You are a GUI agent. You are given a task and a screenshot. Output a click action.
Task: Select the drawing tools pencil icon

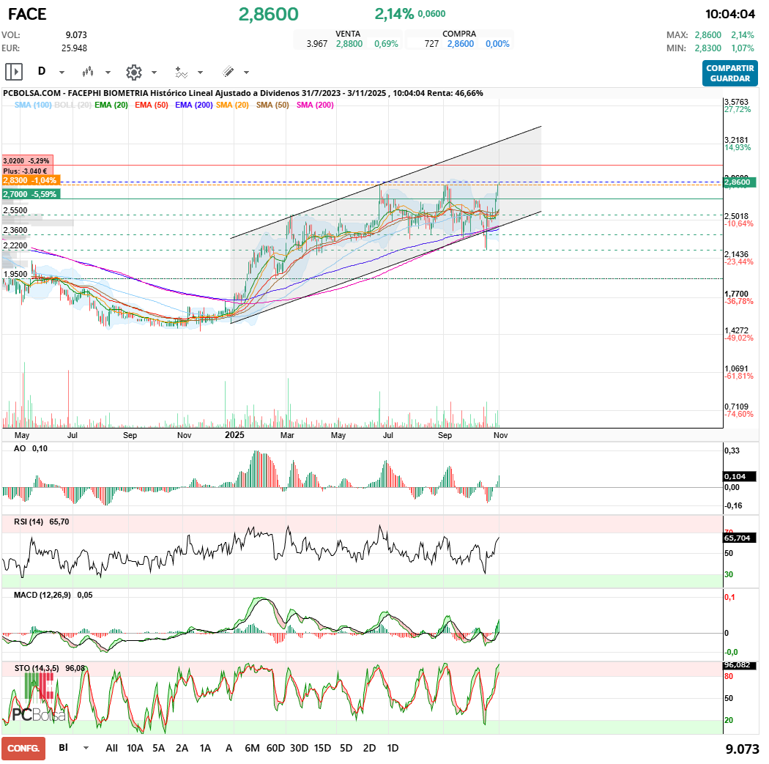point(228,72)
